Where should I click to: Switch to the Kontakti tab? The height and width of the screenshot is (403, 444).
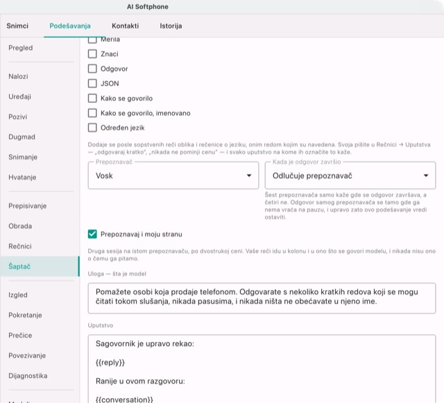click(125, 26)
